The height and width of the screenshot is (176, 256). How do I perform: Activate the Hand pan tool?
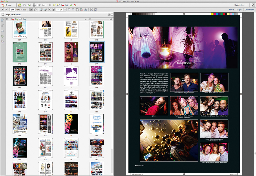pyautogui.click(x=35, y=10)
